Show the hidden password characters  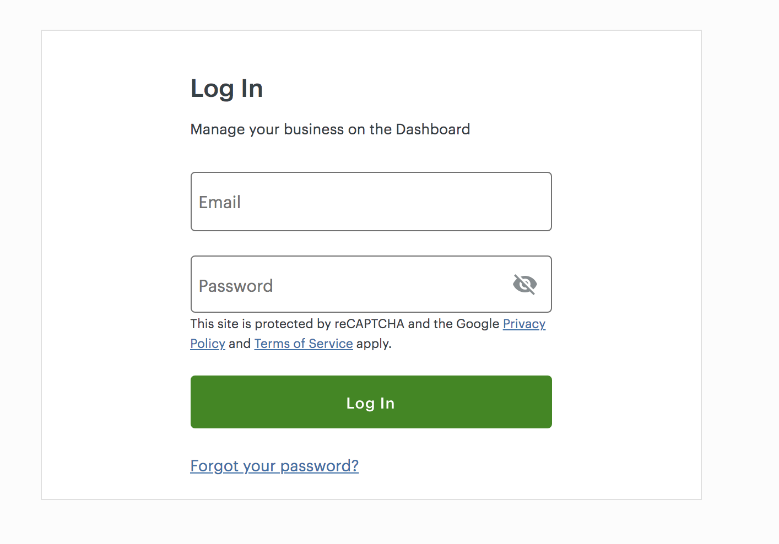coord(524,284)
